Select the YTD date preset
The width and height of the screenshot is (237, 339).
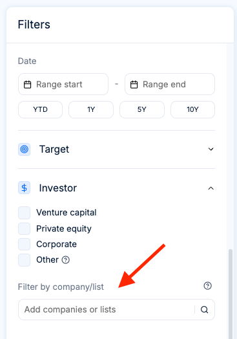41,109
